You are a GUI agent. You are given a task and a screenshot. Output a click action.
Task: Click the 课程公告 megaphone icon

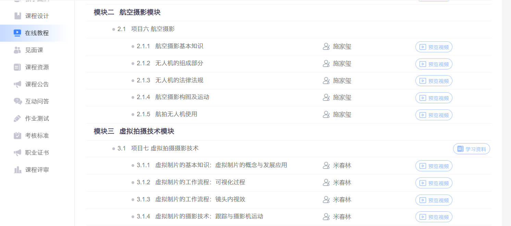pyautogui.click(x=17, y=84)
